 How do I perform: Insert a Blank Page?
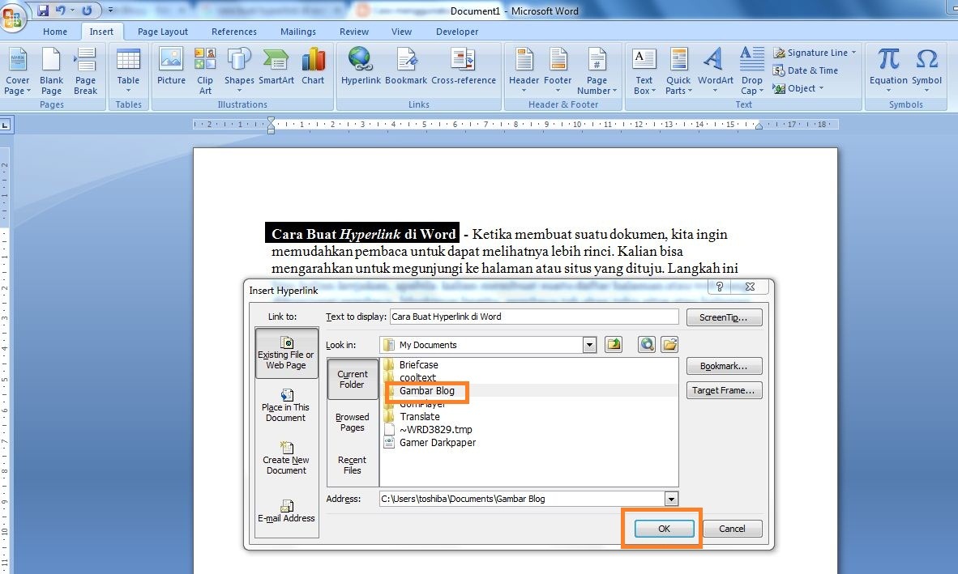point(51,71)
